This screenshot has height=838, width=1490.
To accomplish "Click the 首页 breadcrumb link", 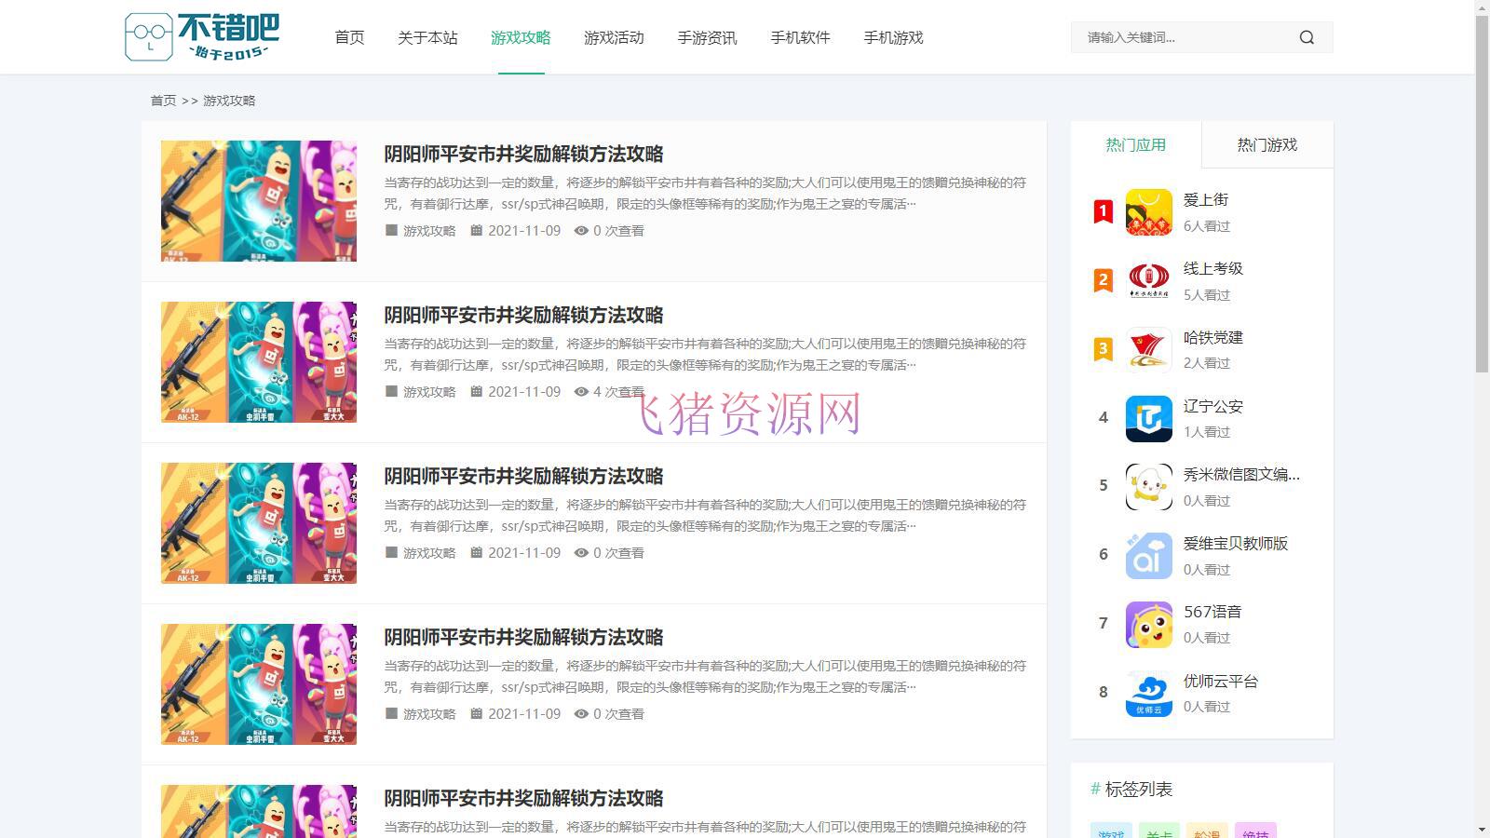I will coord(163,100).
